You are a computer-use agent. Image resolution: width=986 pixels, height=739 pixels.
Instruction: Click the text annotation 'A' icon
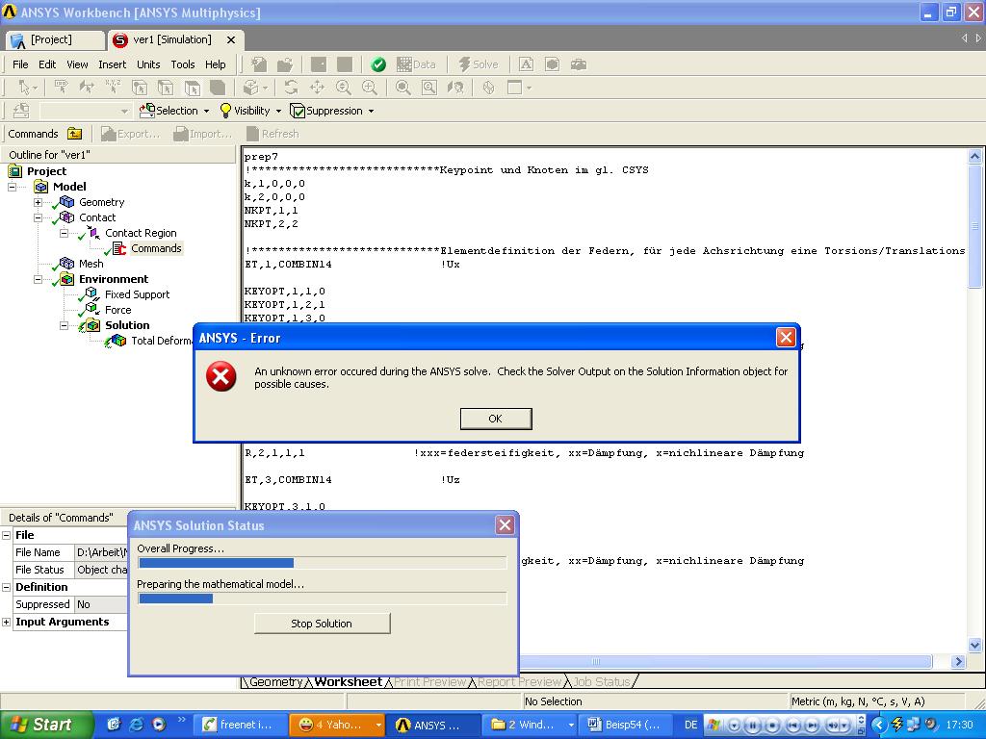point(527,64)
